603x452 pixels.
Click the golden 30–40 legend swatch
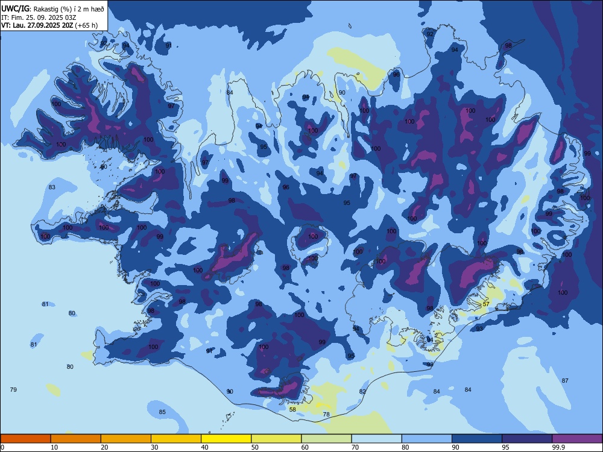pyautogui.click(x=176, y=439)
